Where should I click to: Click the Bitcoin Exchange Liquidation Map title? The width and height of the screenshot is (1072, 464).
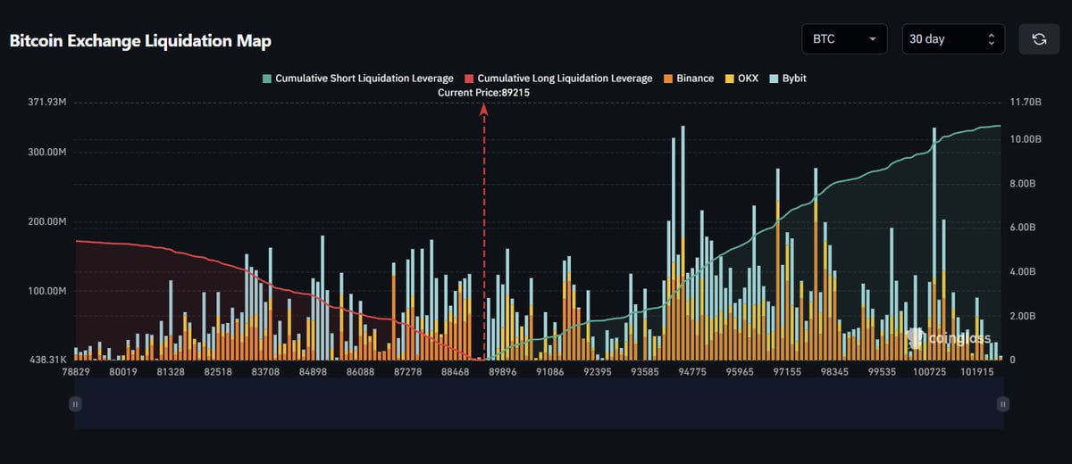(140, 41)
